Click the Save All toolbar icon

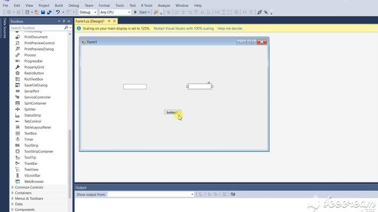coord(49,12)
